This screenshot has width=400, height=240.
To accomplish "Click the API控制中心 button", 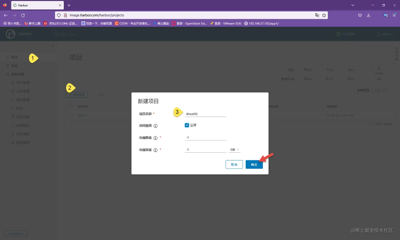I will point(16,234).
